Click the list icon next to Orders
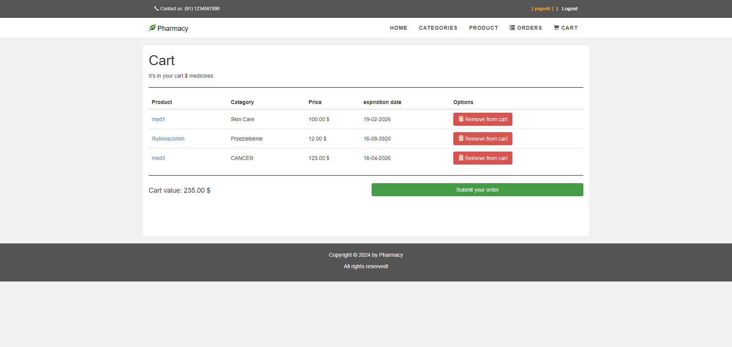732x347 pixels. click(512, 28)
